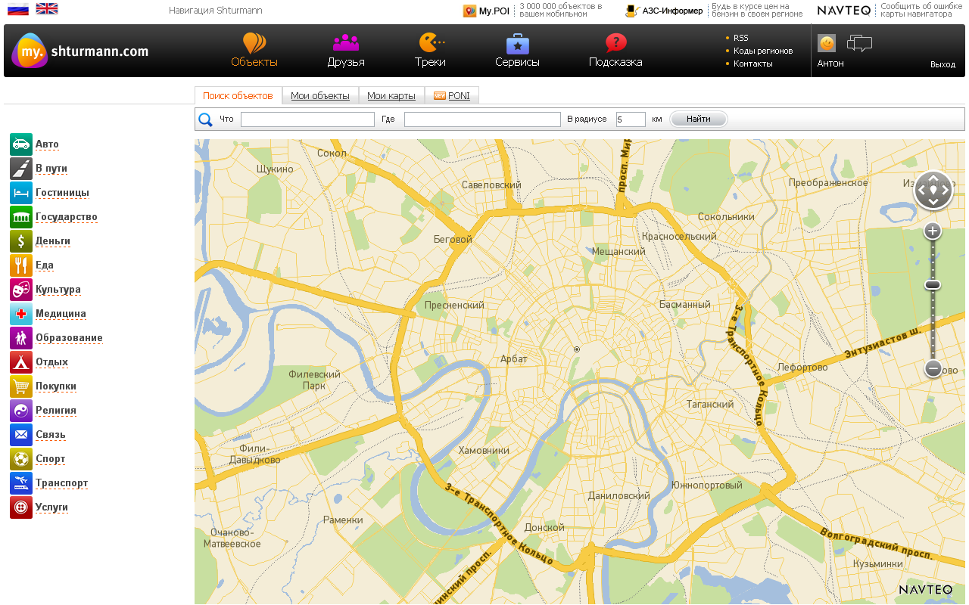
Task: Click the Авто category car icon
Action: coord(21,144)
